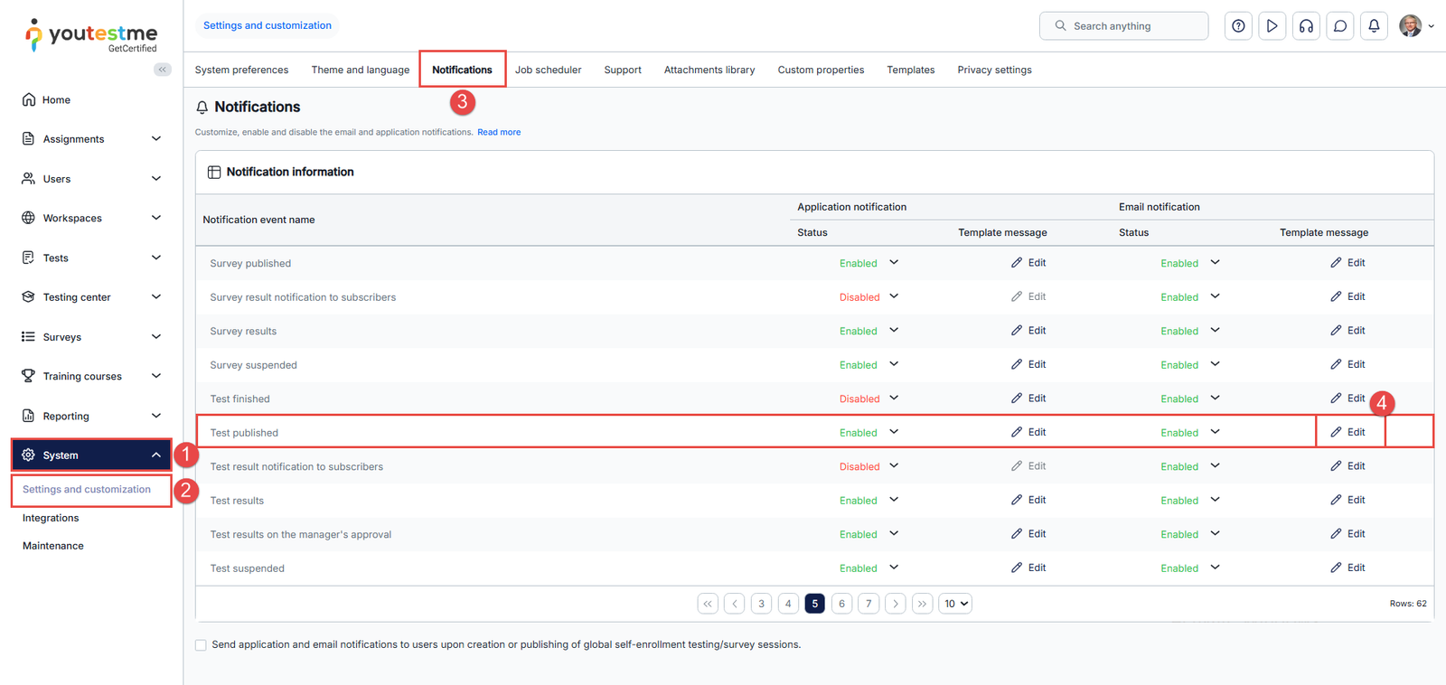Image resolution: width=1446 pixels, height=685 pixels.
Task: Open the headset support icon
Action: pos(1306,26)
